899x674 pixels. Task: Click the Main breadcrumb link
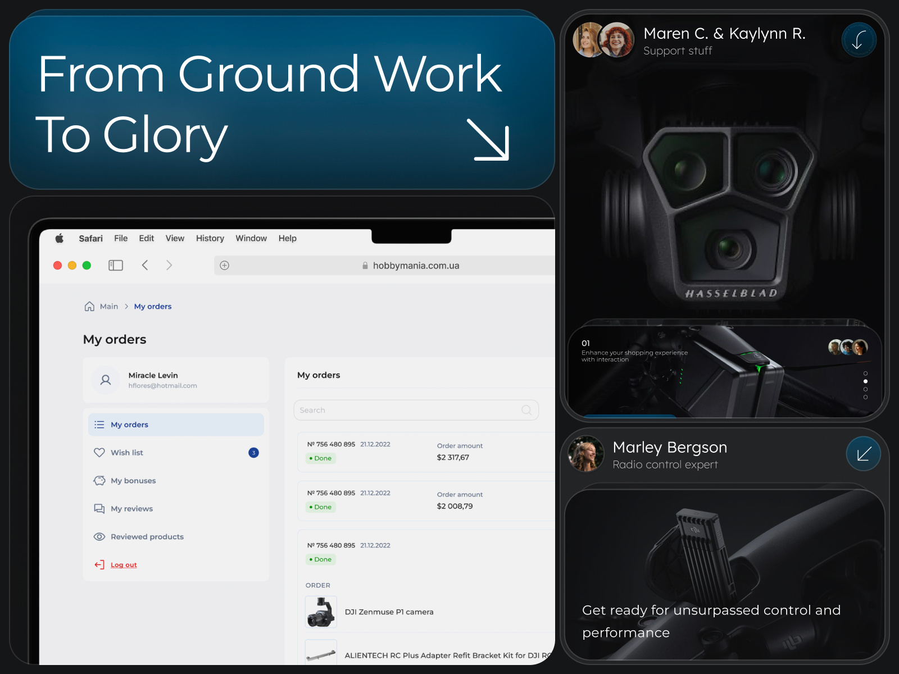click(x=108, y=306)
